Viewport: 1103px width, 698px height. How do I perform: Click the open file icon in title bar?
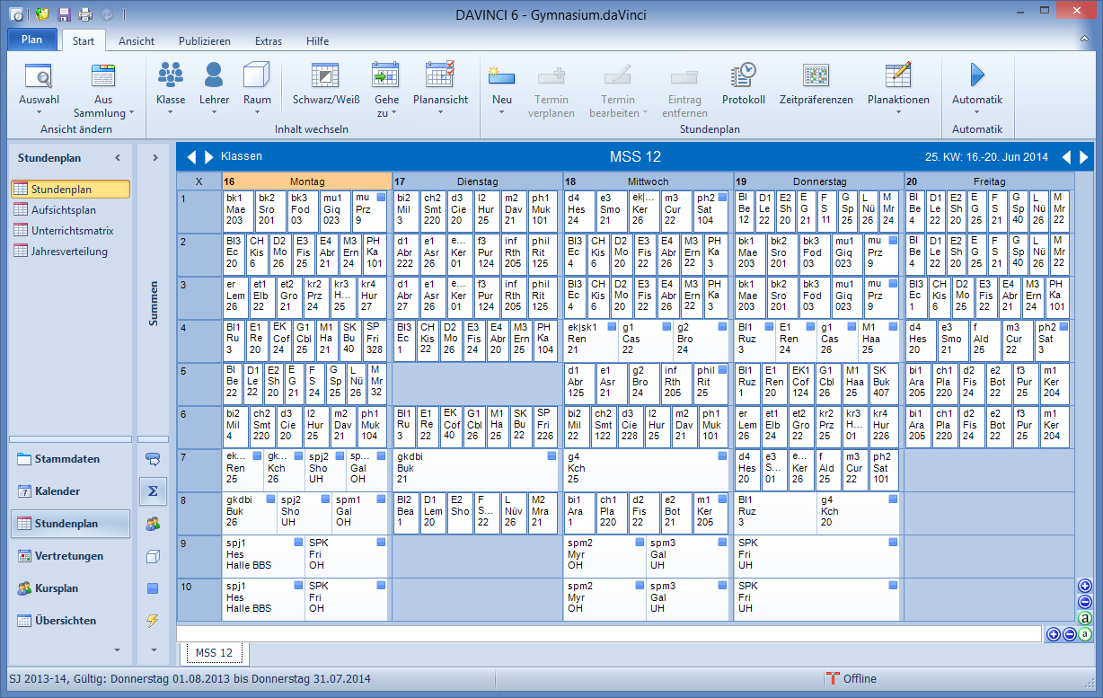(42, 13)
